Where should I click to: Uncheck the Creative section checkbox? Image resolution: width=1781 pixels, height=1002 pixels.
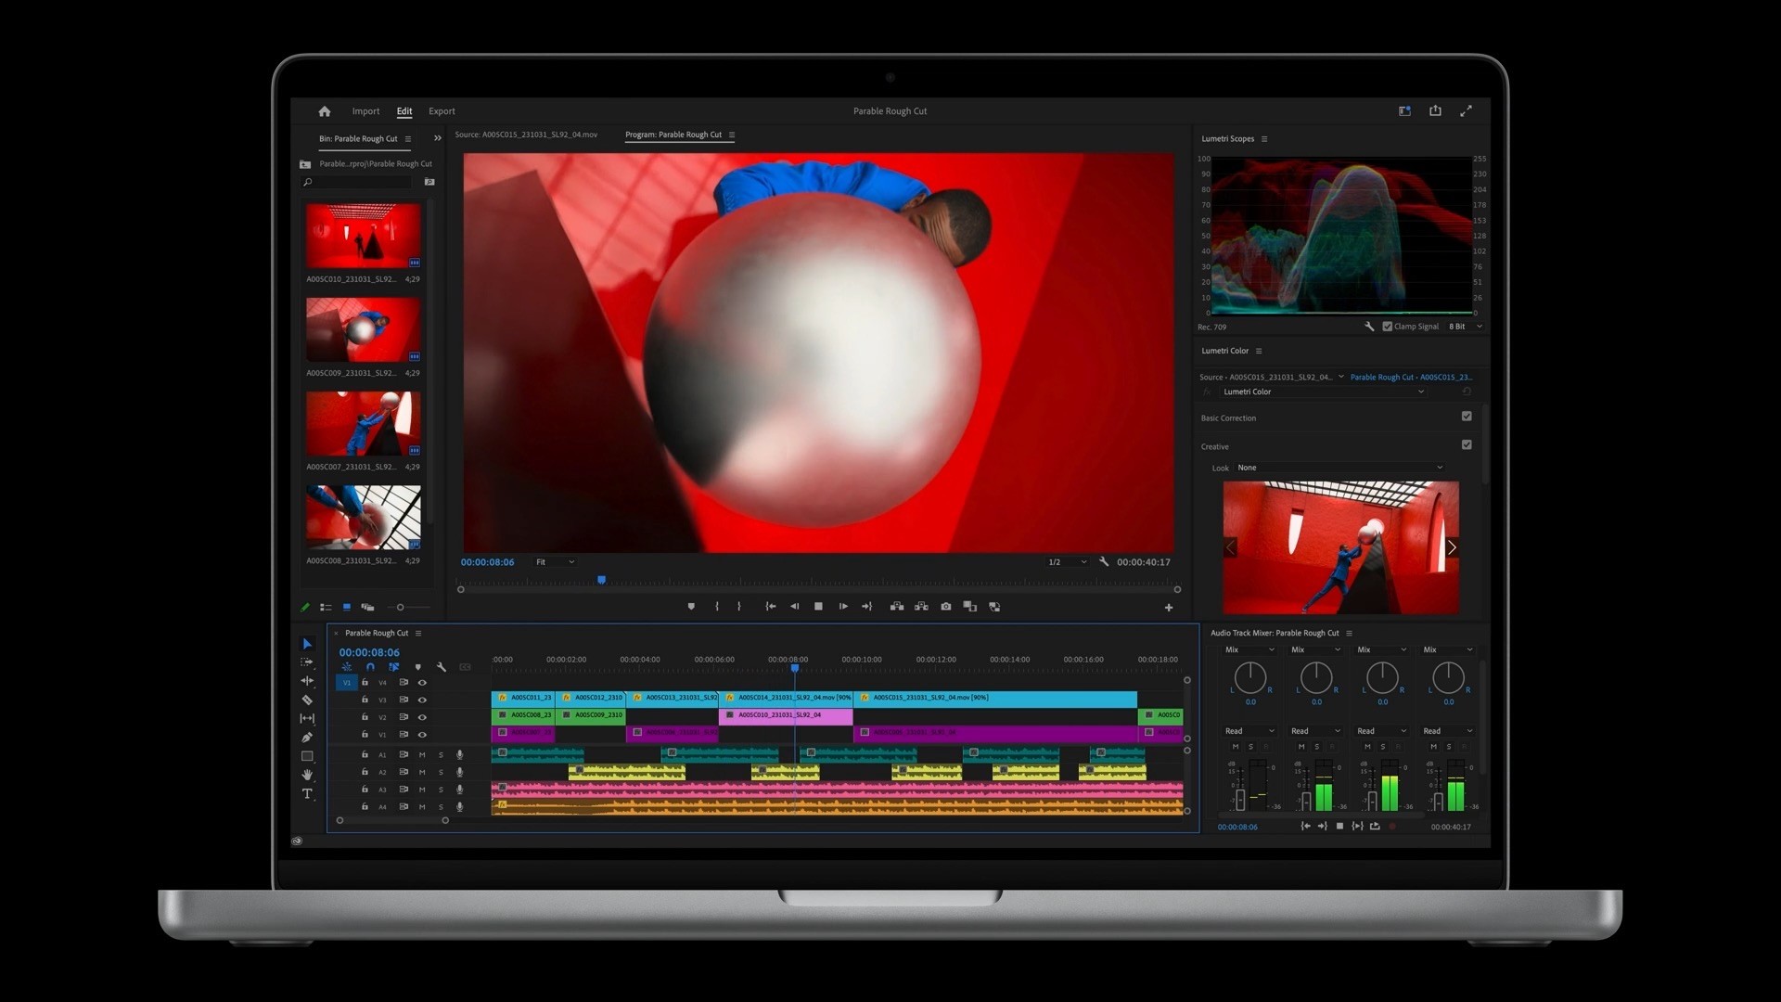point(1467,445)
